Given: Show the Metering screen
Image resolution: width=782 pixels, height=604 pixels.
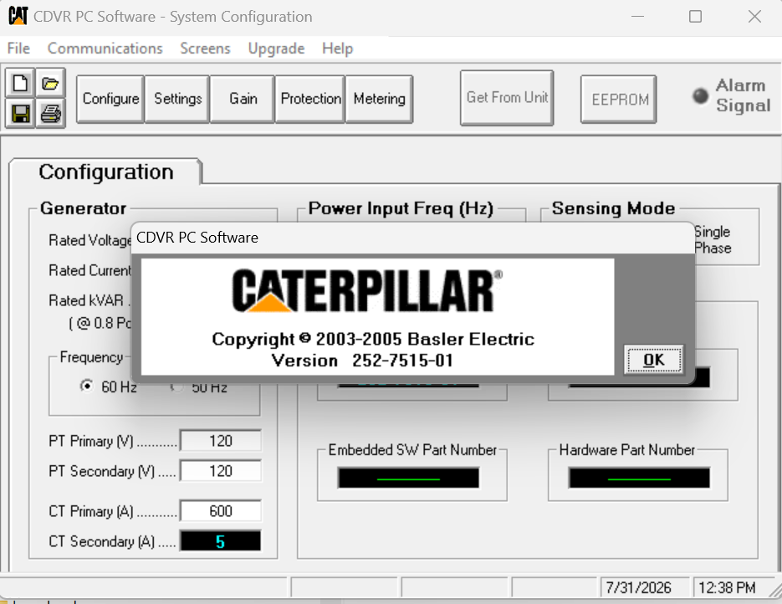Looking at the screenshot, I should (379, 99).
